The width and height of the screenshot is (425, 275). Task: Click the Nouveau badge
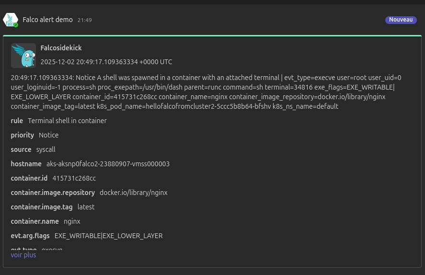(401, 20)
